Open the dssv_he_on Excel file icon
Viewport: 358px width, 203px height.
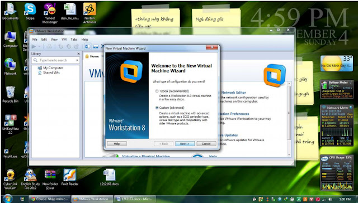pos(69,12)
